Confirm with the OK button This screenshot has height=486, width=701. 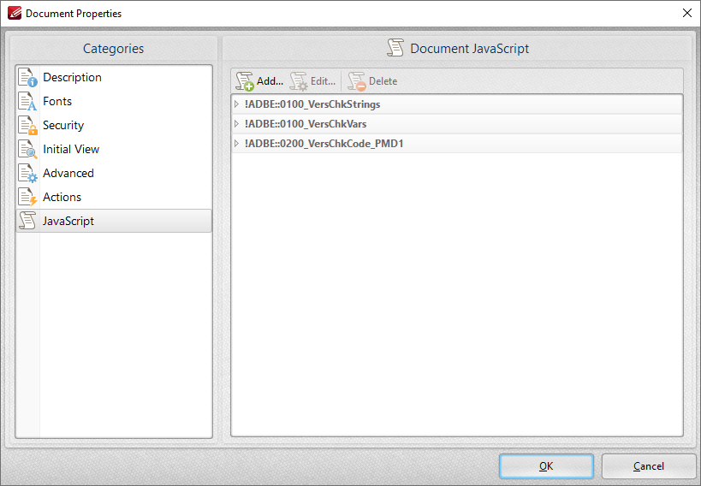pos(546,466)
